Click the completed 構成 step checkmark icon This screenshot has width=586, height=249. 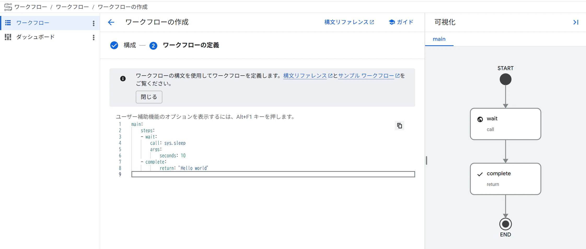click(114, 45)
